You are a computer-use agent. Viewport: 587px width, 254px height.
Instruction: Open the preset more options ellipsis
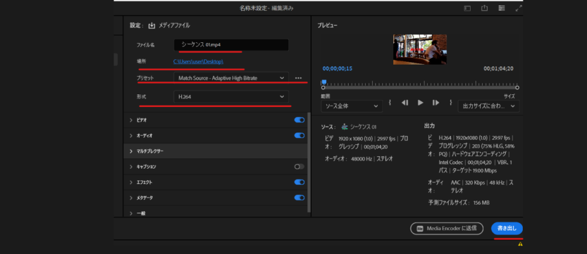[x=298, y=77]
